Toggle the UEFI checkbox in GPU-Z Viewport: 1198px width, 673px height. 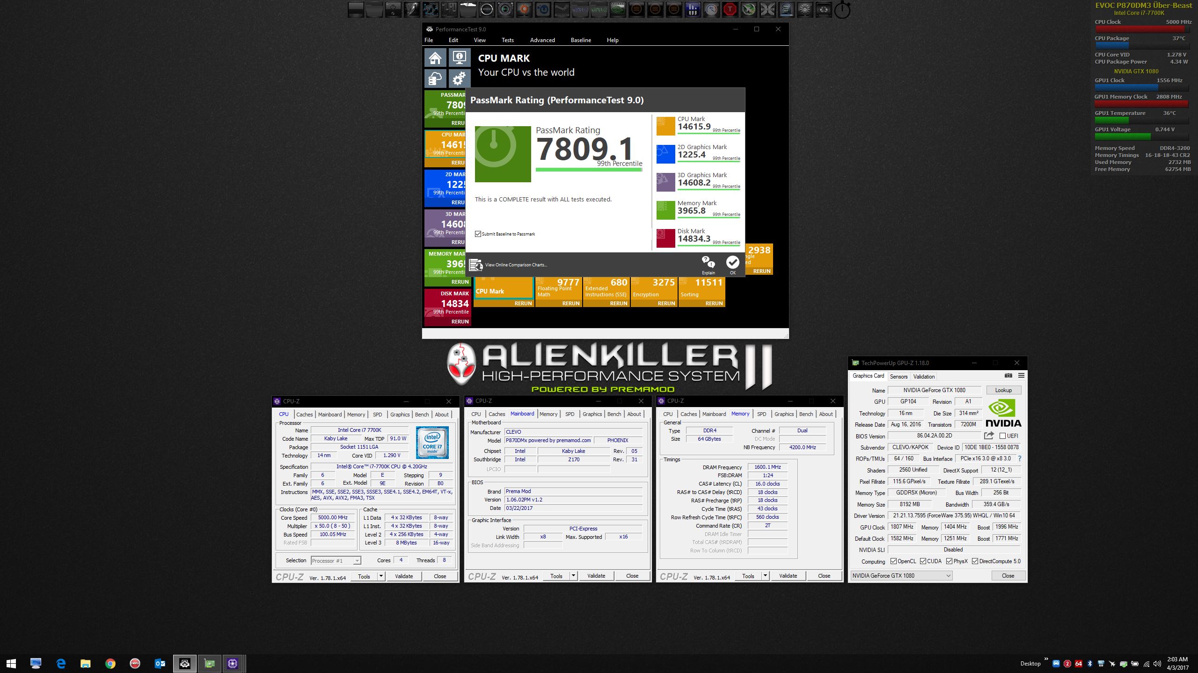(1002, 436)
